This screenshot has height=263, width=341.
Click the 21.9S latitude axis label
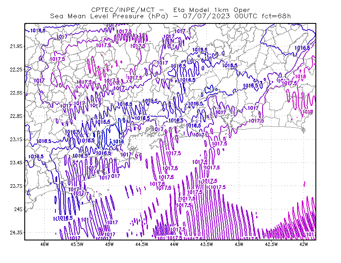16,46
